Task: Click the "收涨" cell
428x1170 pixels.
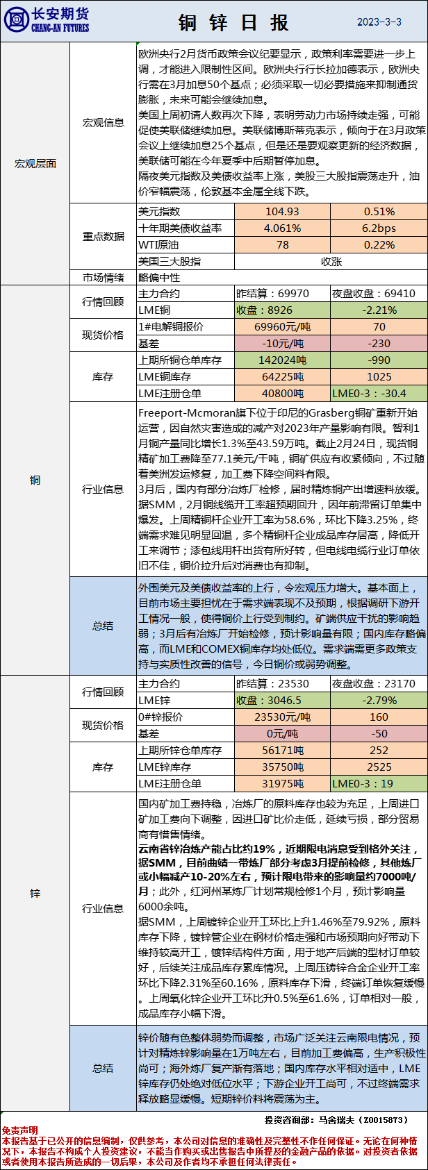Action: click(x=331, y=262)
